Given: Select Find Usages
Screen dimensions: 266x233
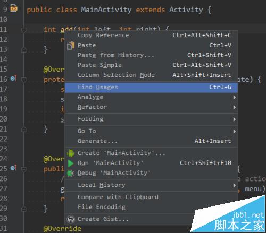Looking at the screenshot, I should tap(151, 87).
